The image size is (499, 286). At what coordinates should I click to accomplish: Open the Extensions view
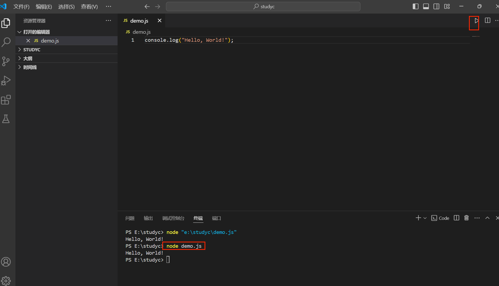6,100
